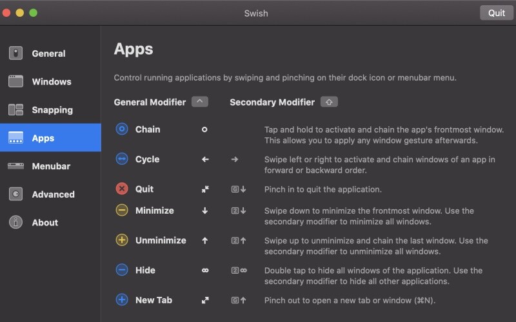This screenshot has width=516, height=322.
Task: Click the Apps sidebar icon
Action: point(15,138)
